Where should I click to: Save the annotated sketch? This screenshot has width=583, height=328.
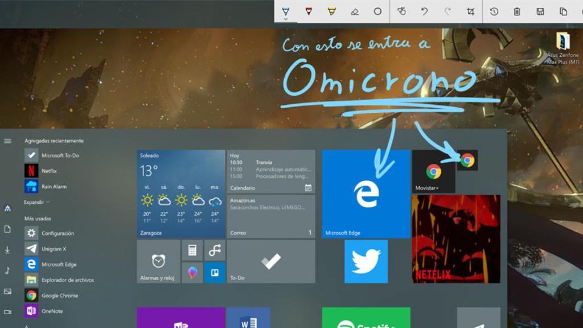coord(539,10)
